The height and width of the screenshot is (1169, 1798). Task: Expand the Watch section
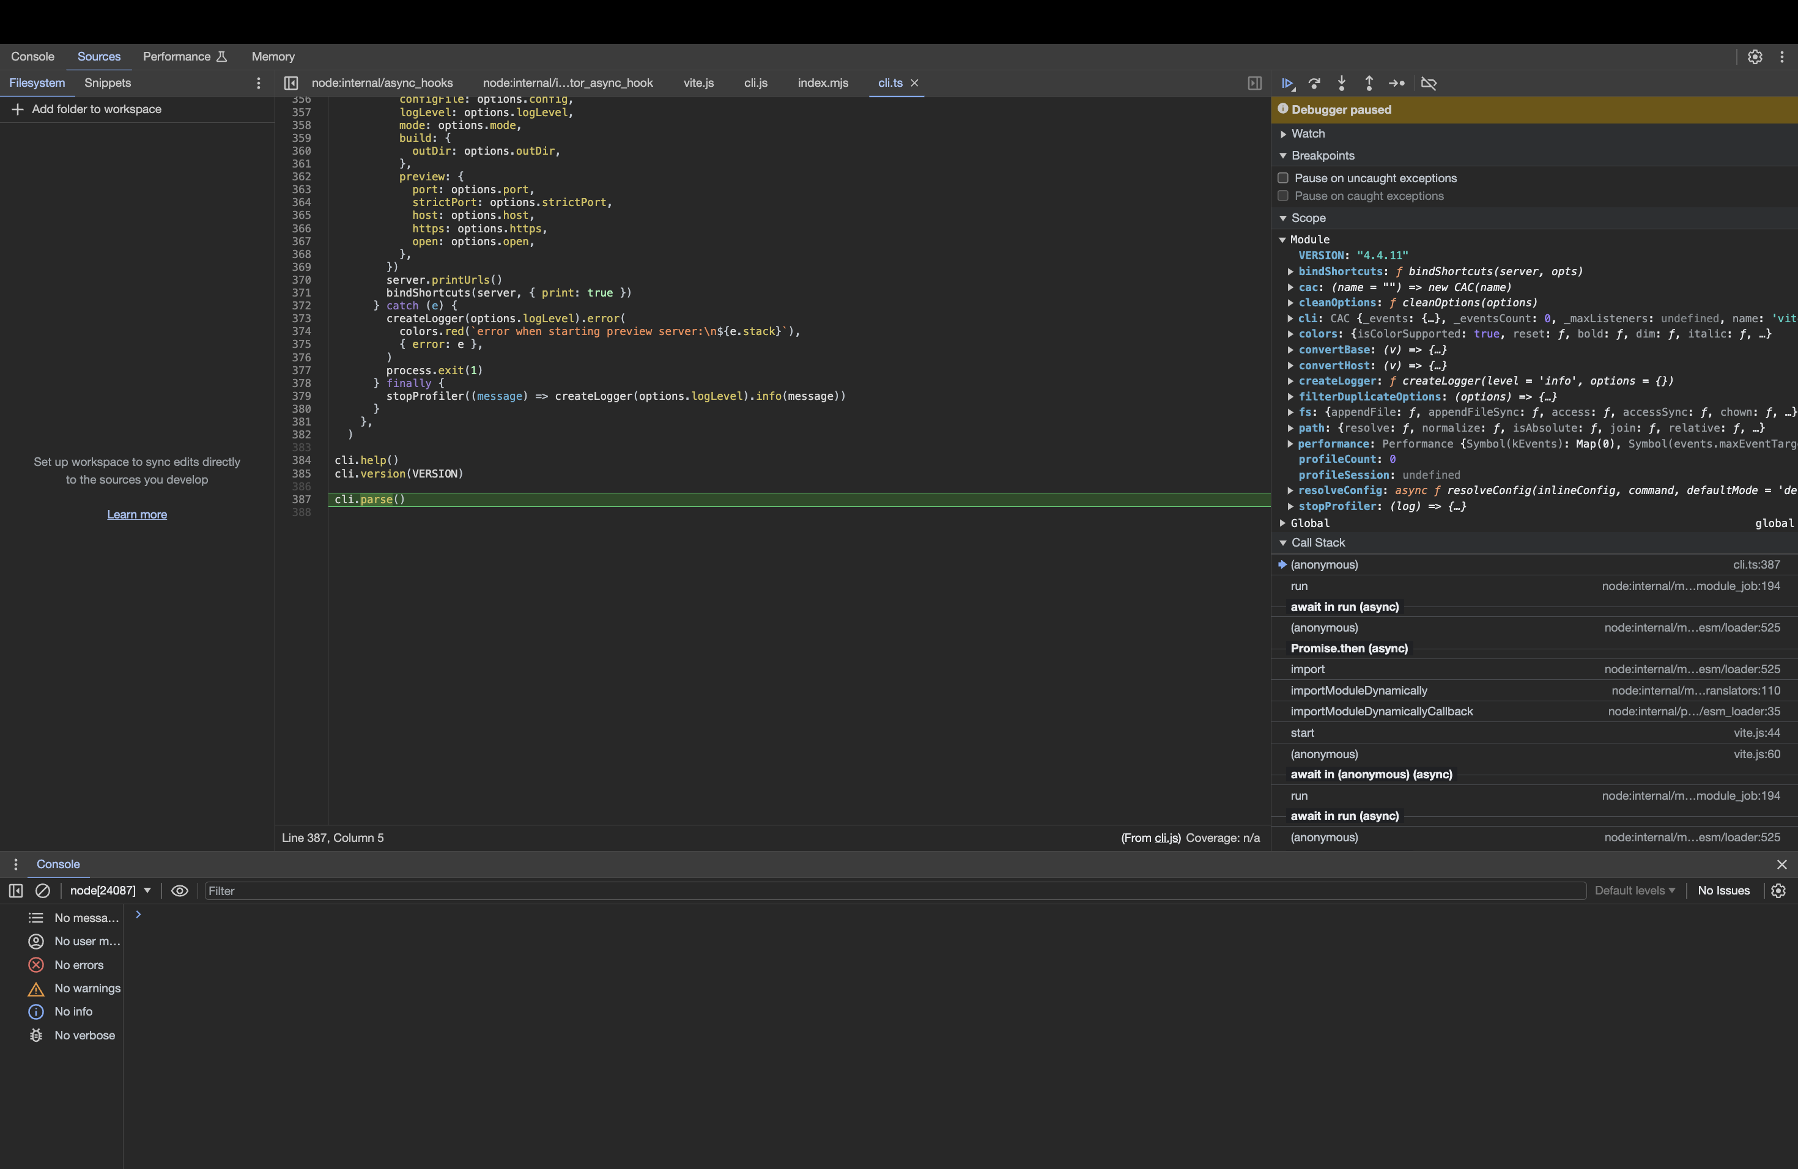1308,134
